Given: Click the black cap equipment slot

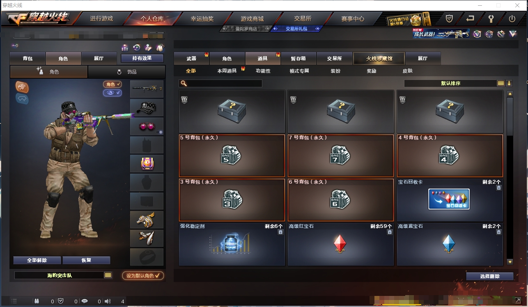Looking at the screenshot, I should (x=147, y=107).
